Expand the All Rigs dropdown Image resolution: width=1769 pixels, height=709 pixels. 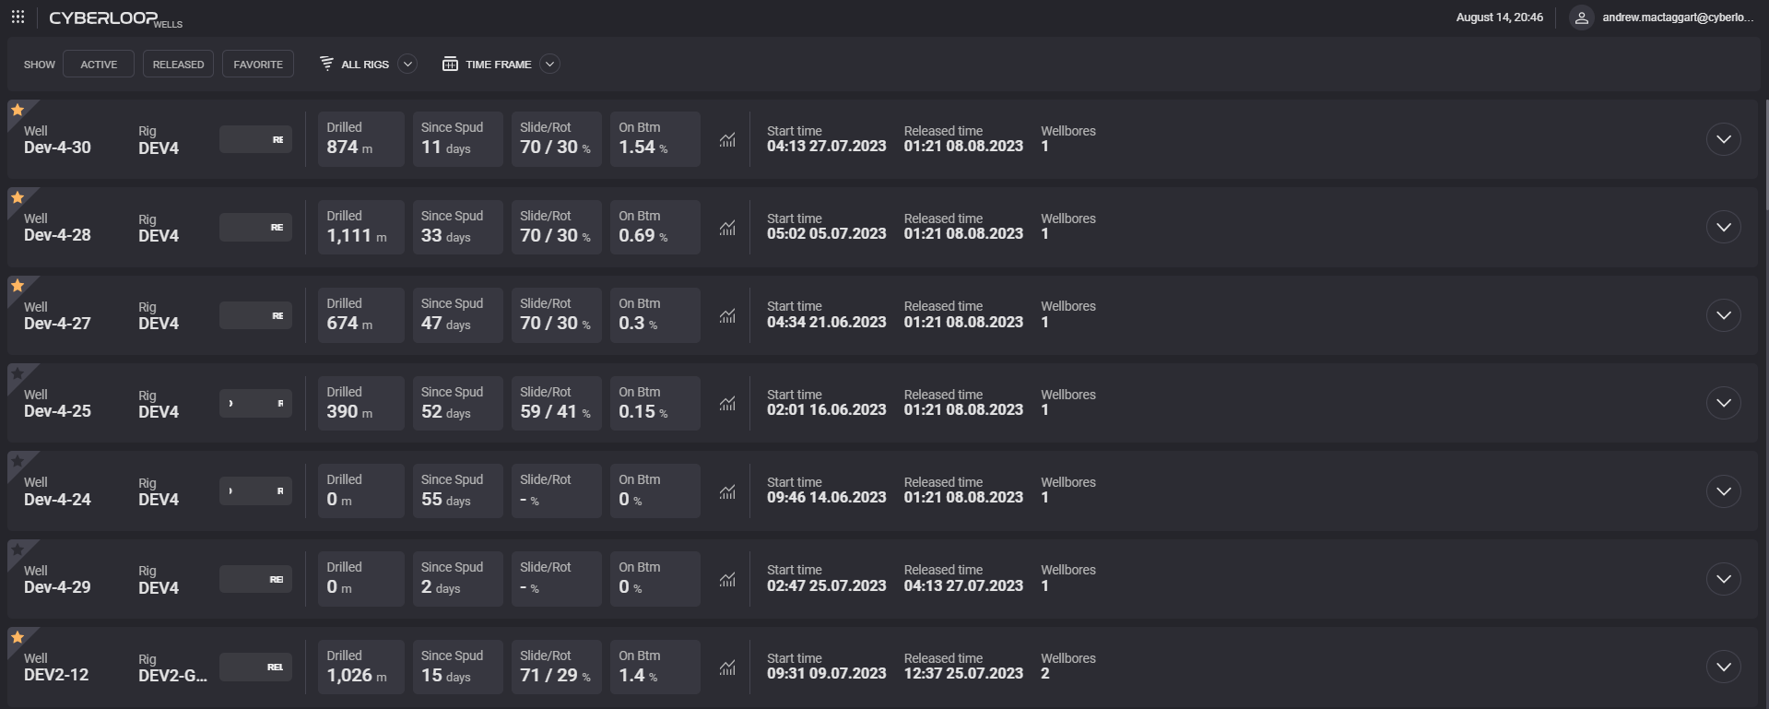(407, 64)
